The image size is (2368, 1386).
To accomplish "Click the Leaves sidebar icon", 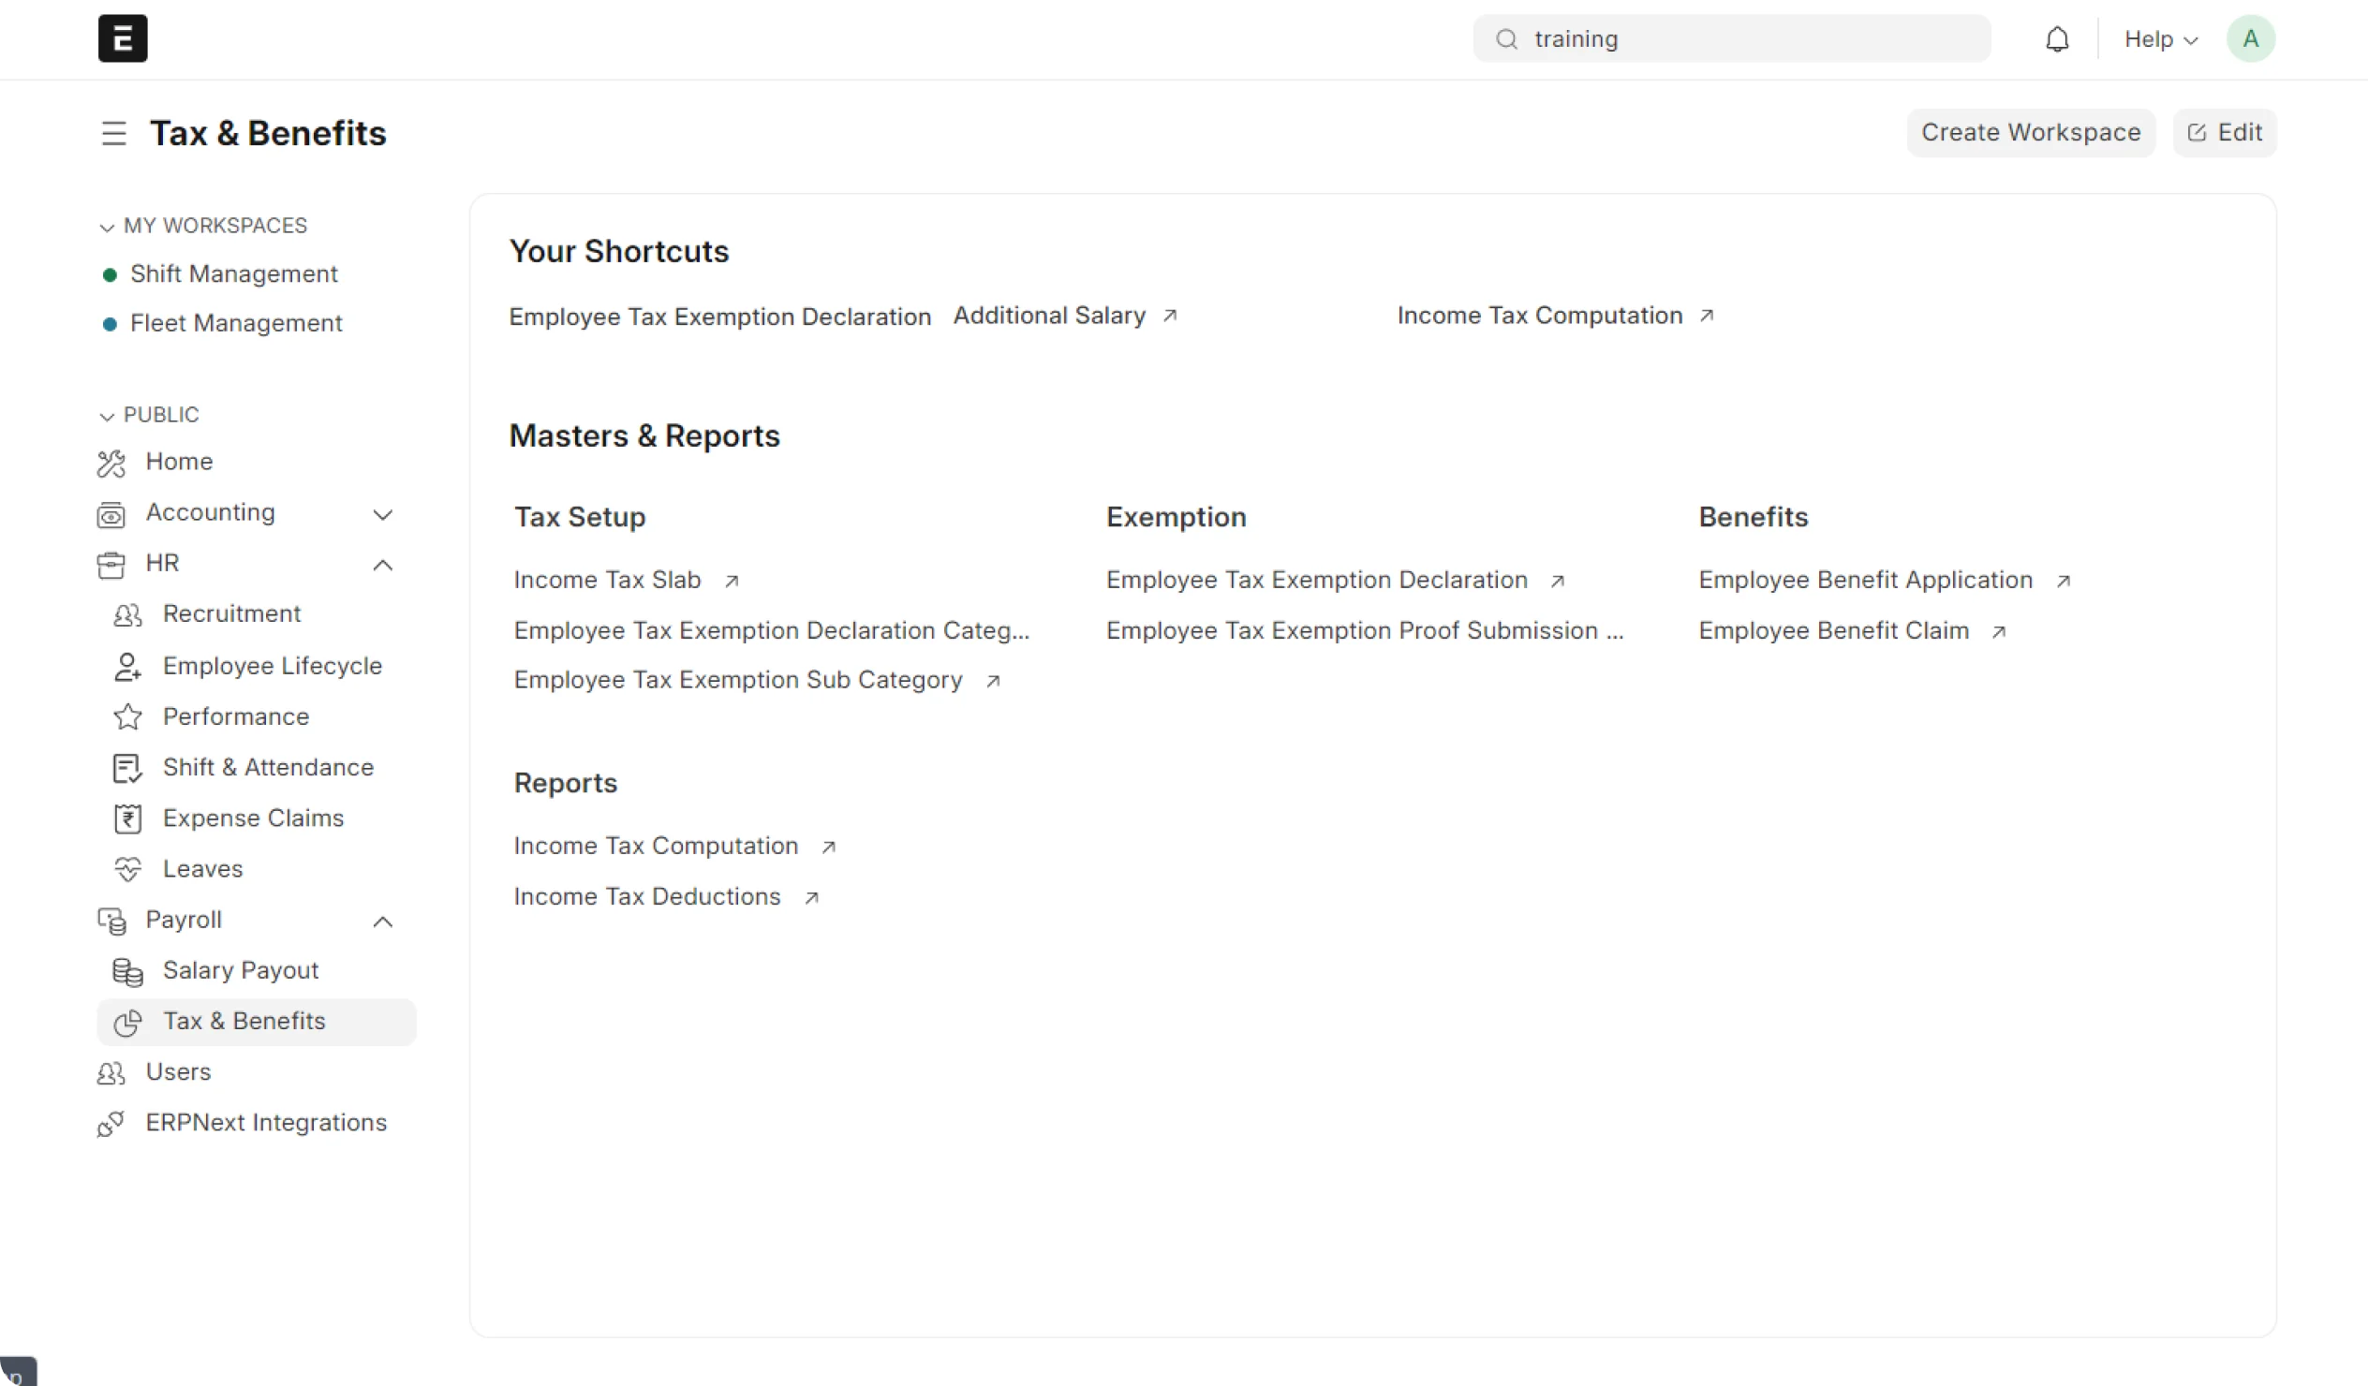I will (126, 869).
